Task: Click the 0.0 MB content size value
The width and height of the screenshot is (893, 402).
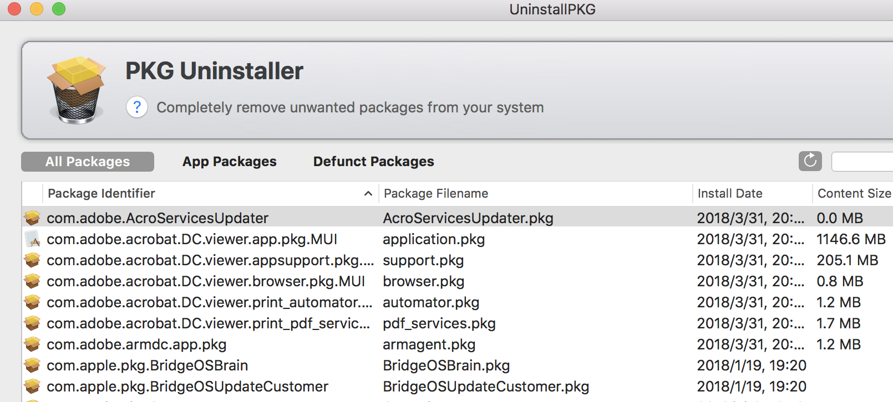Action: coord(840,218)
